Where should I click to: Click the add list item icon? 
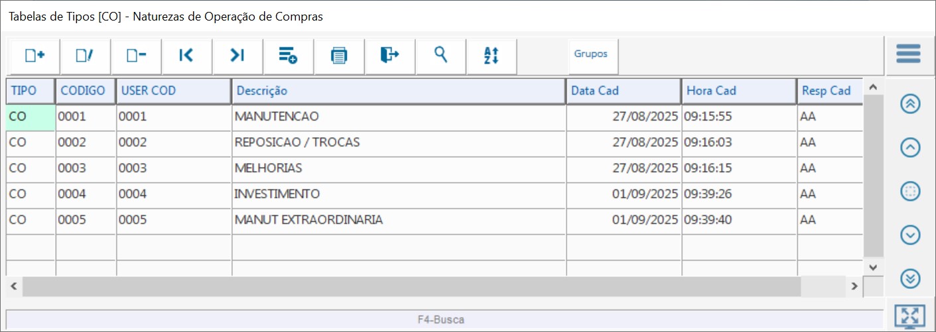[x=288, y=56]
